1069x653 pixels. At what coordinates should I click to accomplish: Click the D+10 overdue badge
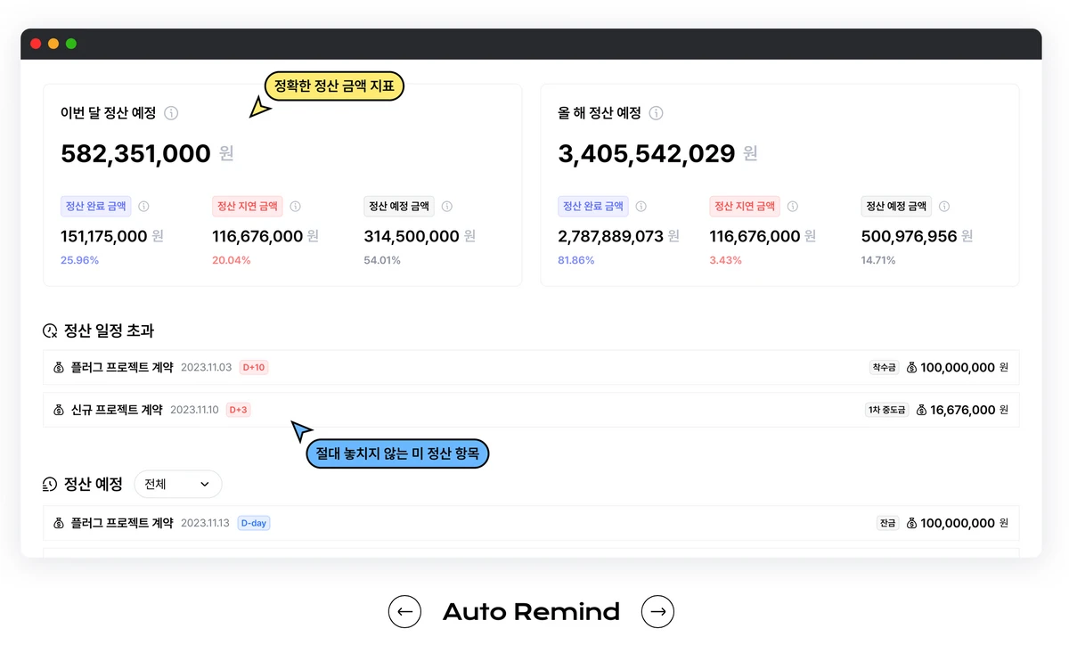254,367
